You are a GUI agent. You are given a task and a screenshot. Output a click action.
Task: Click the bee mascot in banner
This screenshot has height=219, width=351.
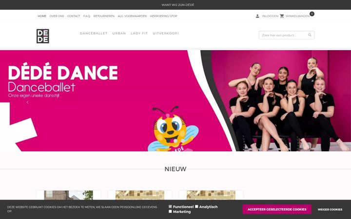(173, 129)
